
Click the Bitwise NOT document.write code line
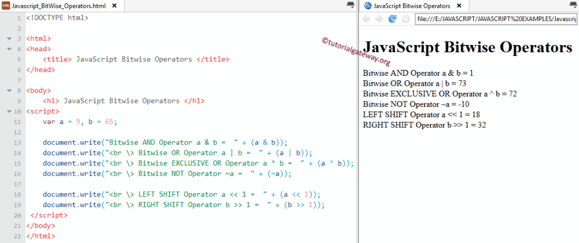(167, 173)
